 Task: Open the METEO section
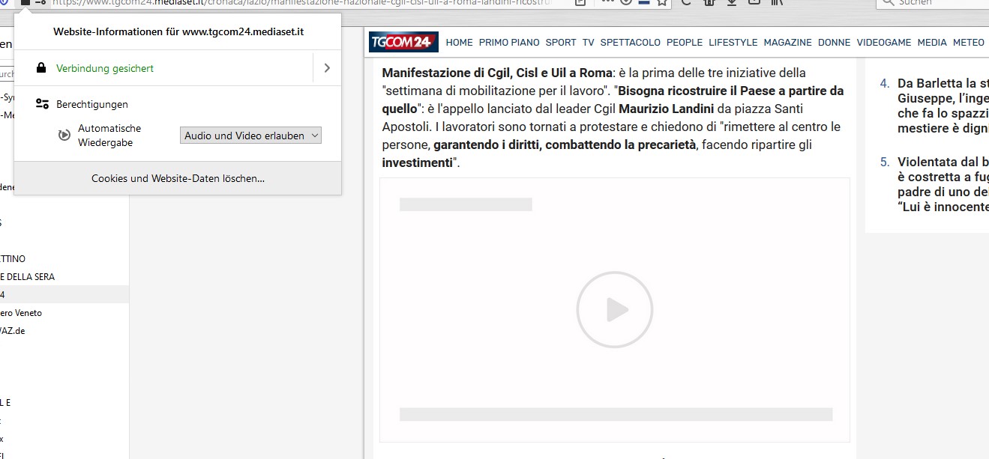(969, 43)
